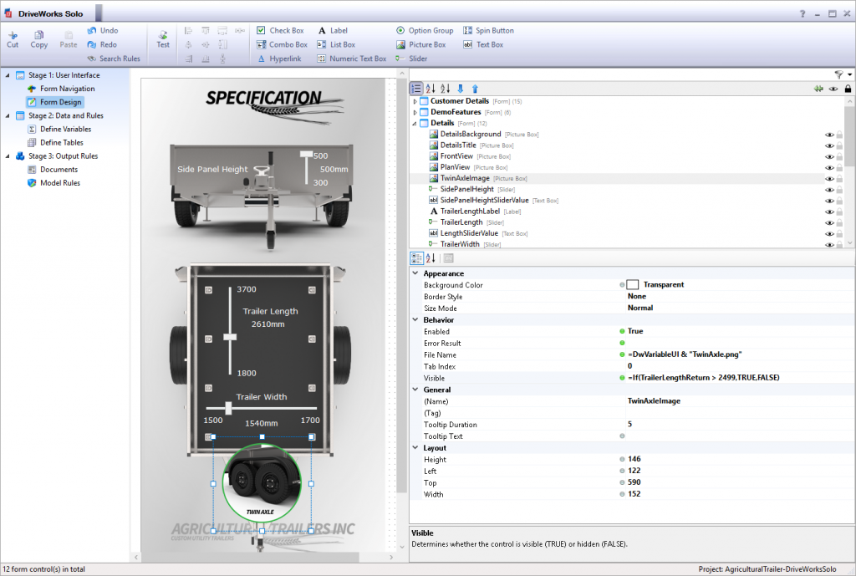Click the blue move-up arrow icon
Screen dimensions: 856x576
(475, 89)
